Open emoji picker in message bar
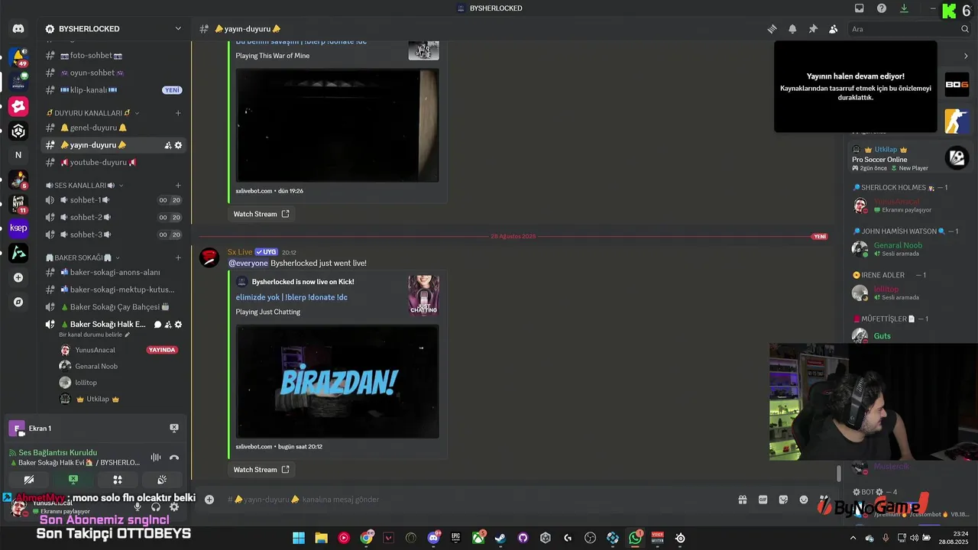This screenshot has height=550, width=978. 804,500
